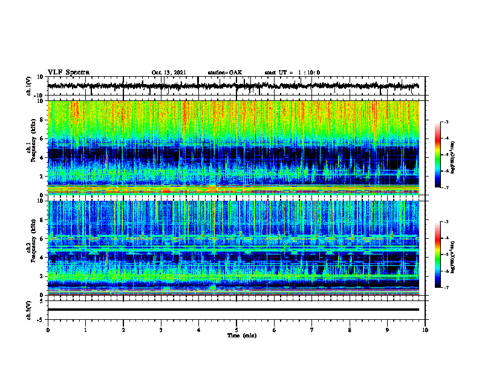Click the "-7" label on ch.2 colorbar
479x370 pixels.
446,288
